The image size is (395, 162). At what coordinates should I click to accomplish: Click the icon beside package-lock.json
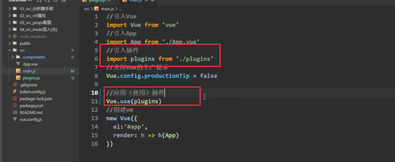pyautogui.click(x=15, y=99)
